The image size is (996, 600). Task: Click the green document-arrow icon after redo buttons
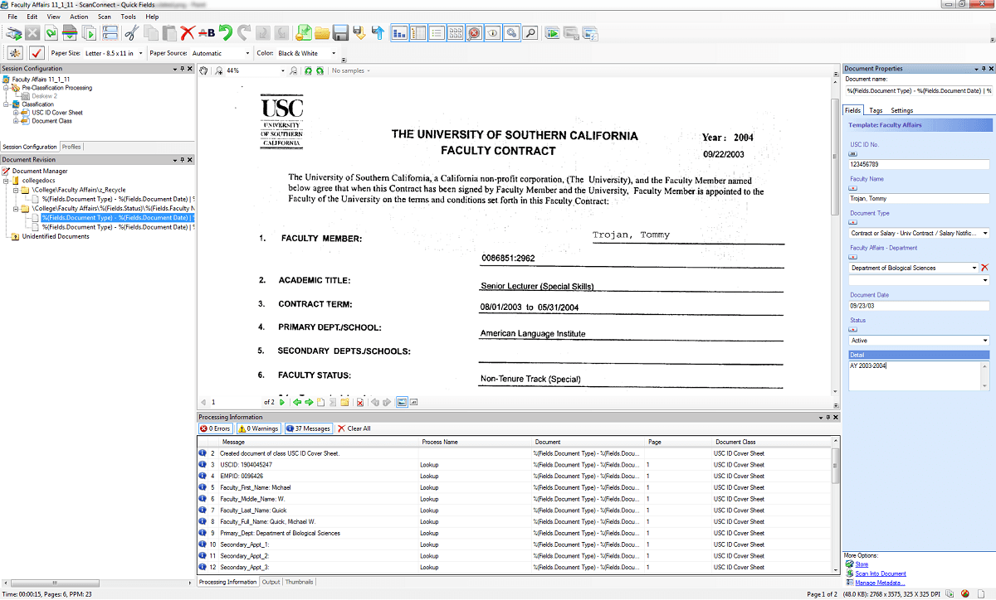coord(303,33)
